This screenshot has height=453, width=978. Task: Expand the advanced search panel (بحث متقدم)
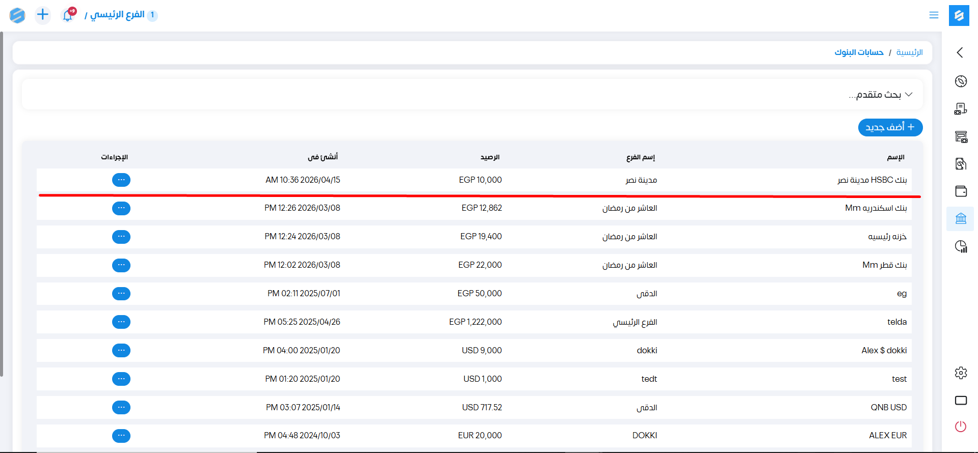(x=880, y=95)
